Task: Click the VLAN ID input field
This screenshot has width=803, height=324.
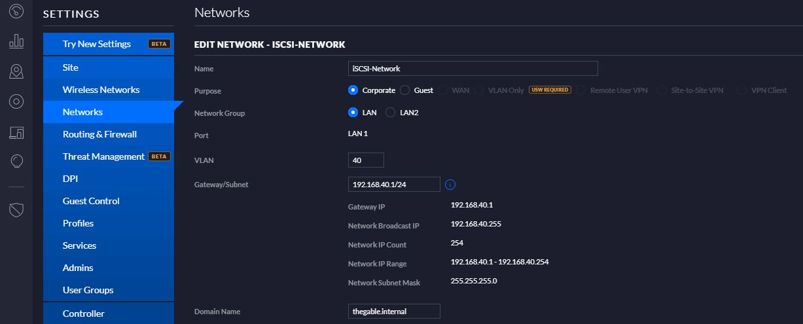Action: pyautogui.click(x=366, y=160)
